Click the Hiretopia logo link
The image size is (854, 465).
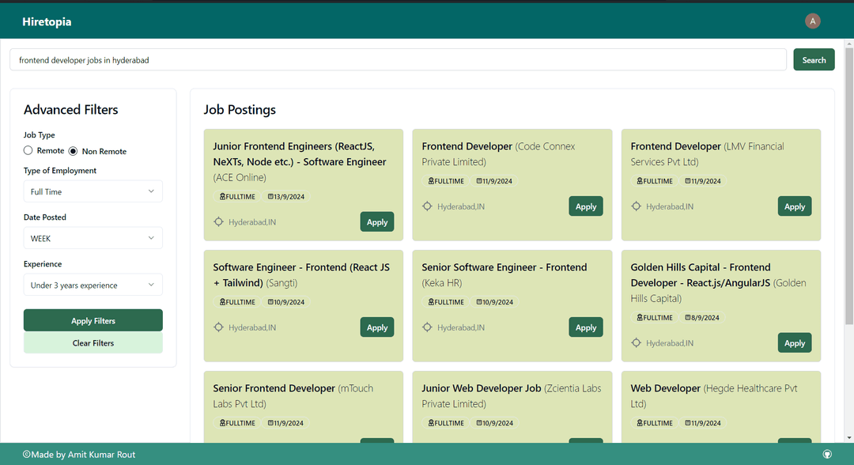click(x=47, y=22)
